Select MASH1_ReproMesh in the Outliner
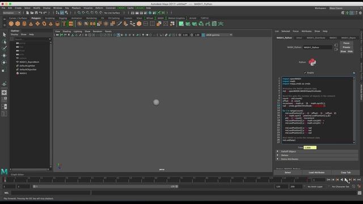Image resolution: width=363 pixels, height=204 pixels. pos(29,62)
